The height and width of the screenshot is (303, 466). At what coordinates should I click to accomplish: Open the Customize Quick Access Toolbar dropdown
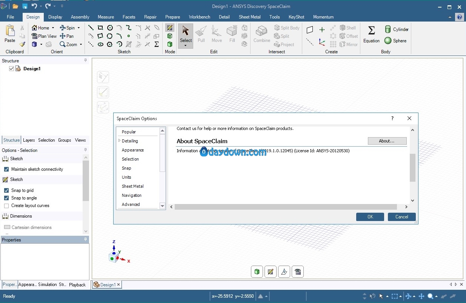click(x=62, y=6)
